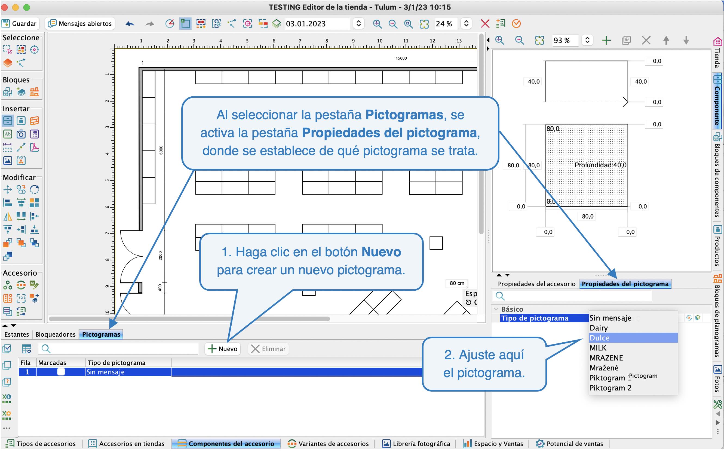The height and width of the screenshot is (452, 724).
Task: Open the Fotos side panel tab
Action: click(x=717, y=379)
